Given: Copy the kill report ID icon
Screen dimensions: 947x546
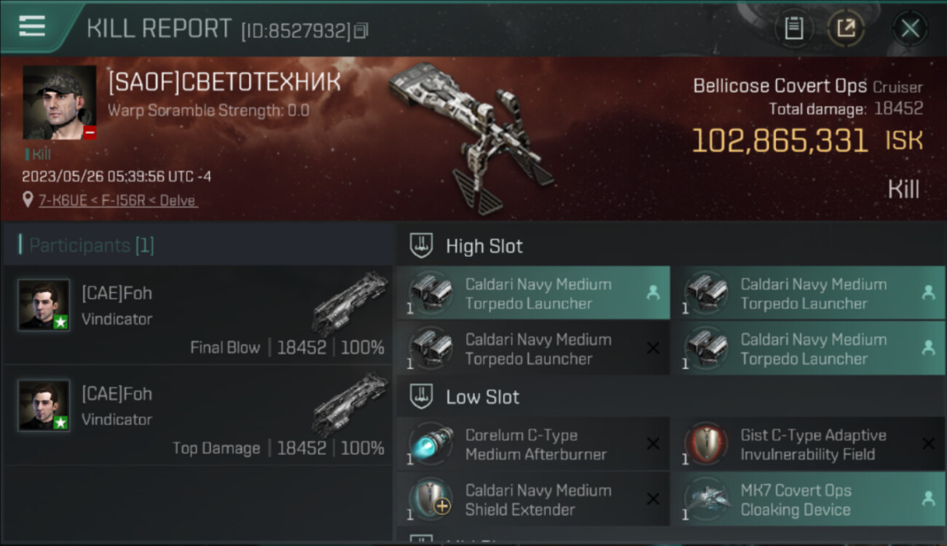Looking at the screenshot, I should [361, 31].
